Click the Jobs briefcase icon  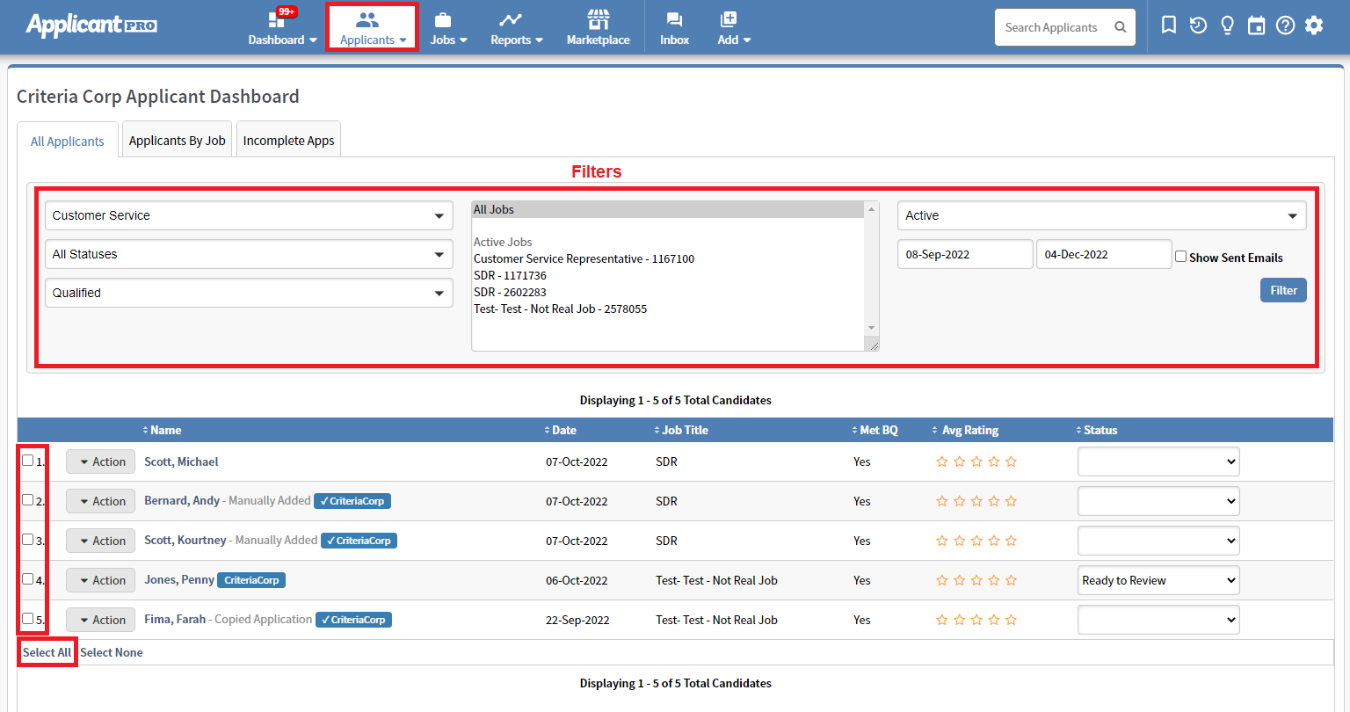pos(443,19)
